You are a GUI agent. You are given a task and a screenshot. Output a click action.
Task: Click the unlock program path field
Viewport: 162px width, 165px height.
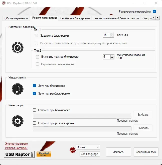(82, 129)
